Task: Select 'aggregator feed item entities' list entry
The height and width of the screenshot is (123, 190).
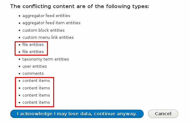Action: point(51,23)
